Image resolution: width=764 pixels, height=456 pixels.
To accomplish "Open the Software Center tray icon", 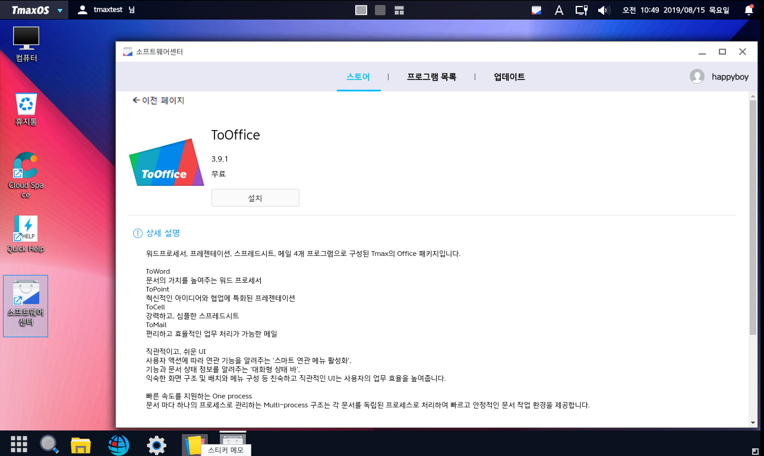I will 536,10.
